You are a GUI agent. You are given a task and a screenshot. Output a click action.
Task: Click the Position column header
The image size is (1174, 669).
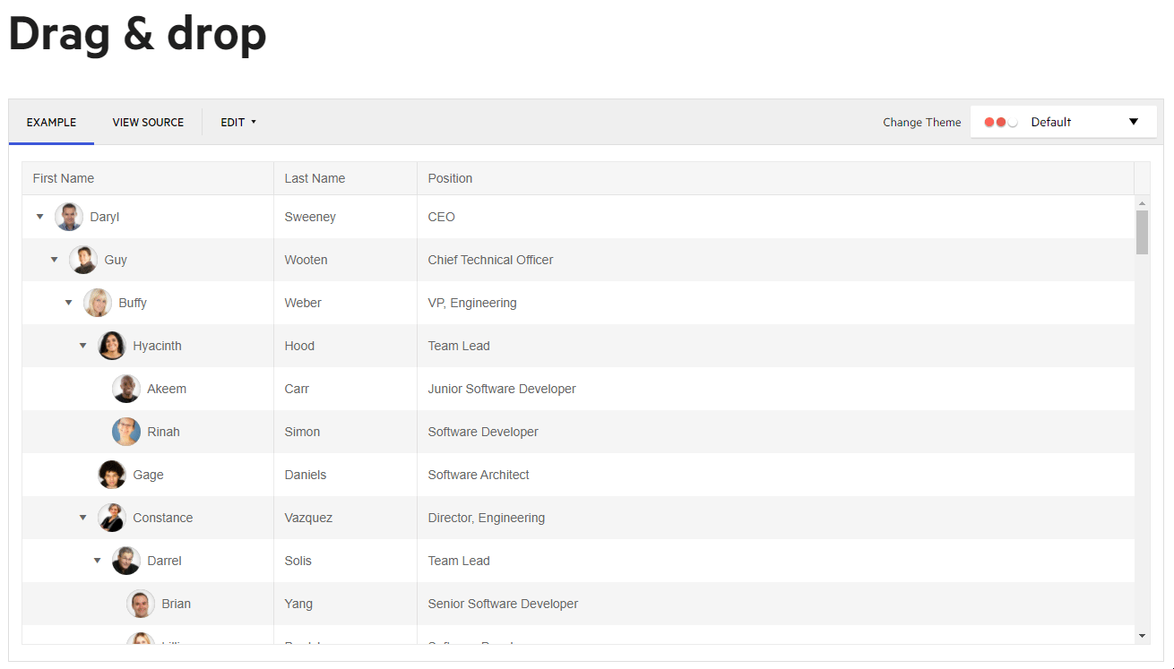[x=450, y=178]
